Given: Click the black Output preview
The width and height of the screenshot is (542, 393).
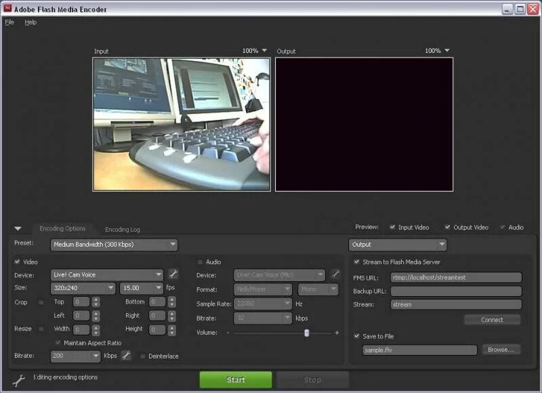Looking at the screenshot, I should 364,125.
